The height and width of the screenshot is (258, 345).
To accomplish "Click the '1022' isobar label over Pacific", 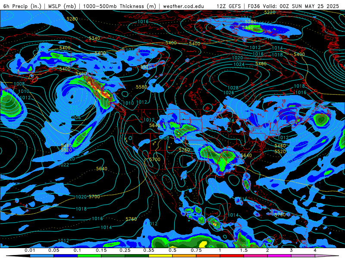I will (x=63, y=165).
